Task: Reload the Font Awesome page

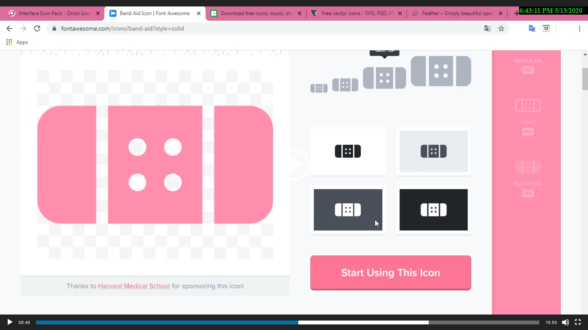Action: (37, 28)
